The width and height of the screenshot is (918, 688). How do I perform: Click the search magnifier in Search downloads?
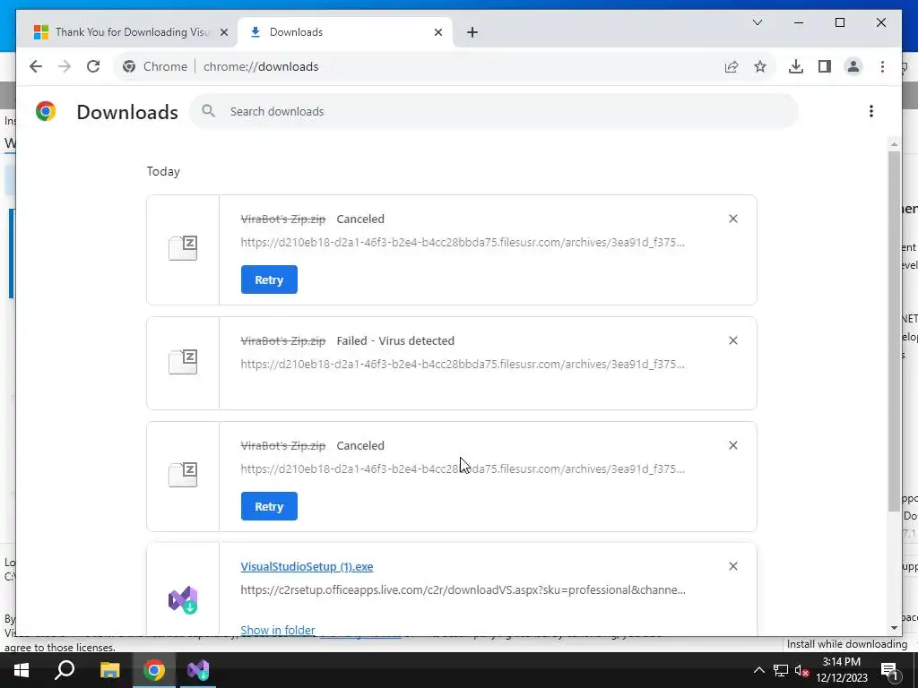point(208,111)
